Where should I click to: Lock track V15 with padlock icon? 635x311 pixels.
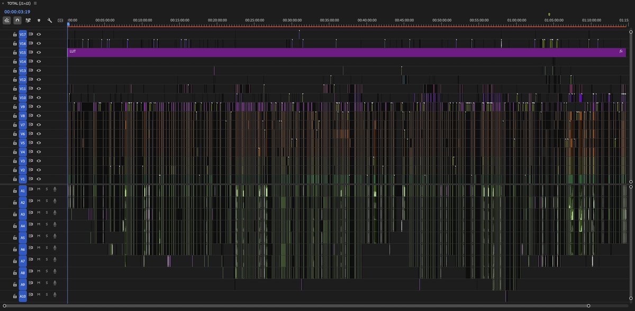[15, 52]
